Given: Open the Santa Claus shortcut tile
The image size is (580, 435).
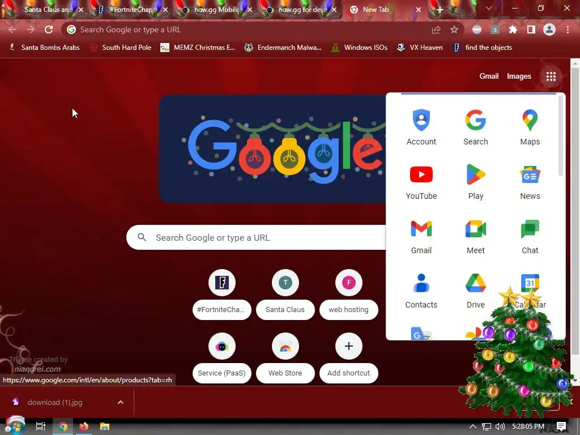Looking at the screenshot, I should coord(285,294).
